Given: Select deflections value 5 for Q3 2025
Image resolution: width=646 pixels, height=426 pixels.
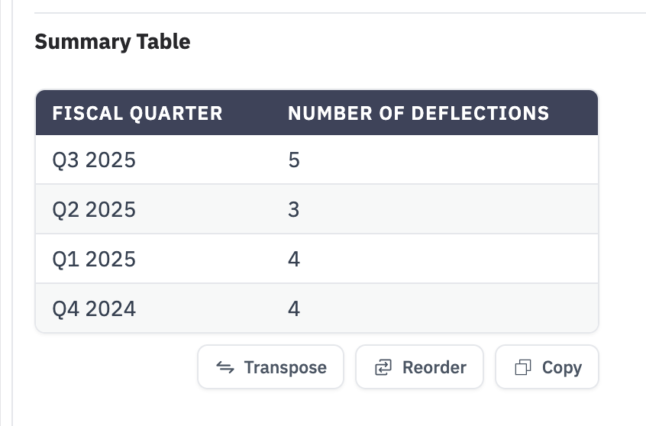Looking at the screenshot, I should 294,160.
